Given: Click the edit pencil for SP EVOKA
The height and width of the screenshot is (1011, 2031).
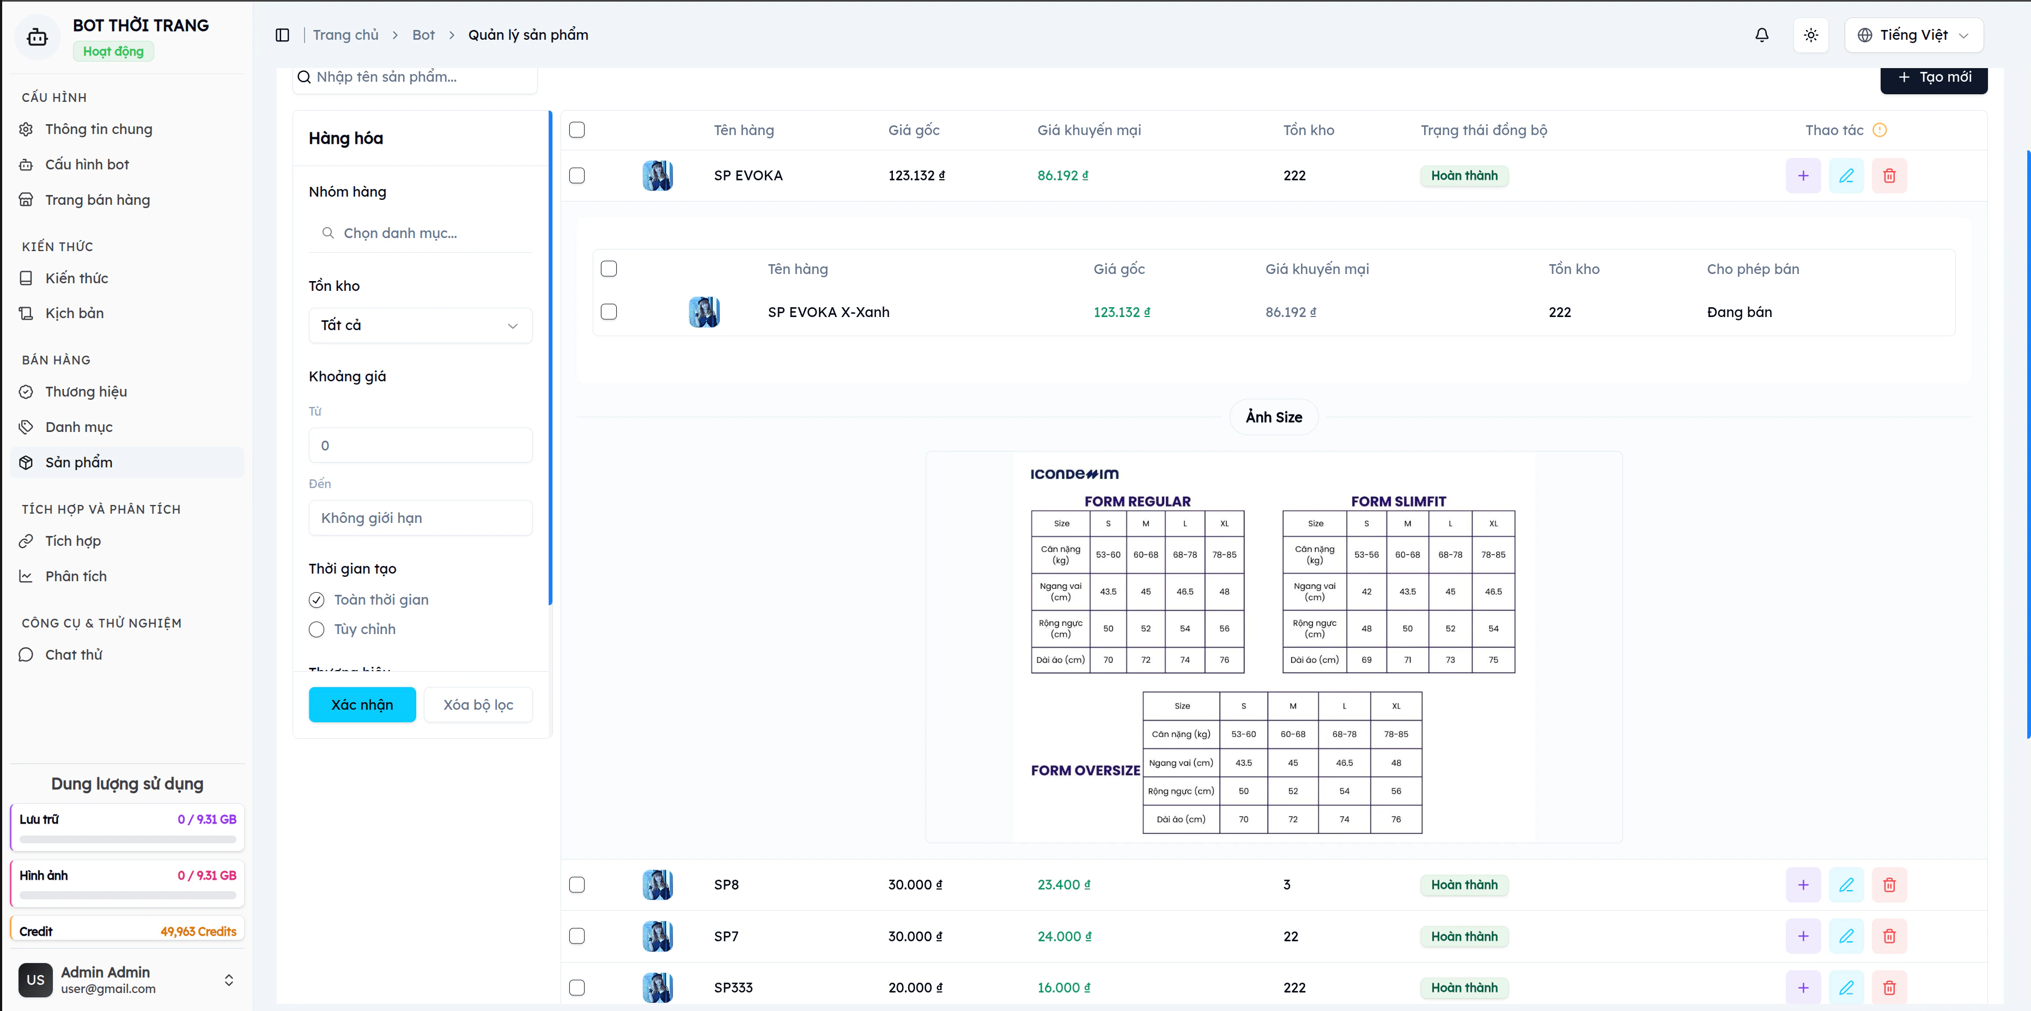Looking at the screenshot, I should [1846, 175].
